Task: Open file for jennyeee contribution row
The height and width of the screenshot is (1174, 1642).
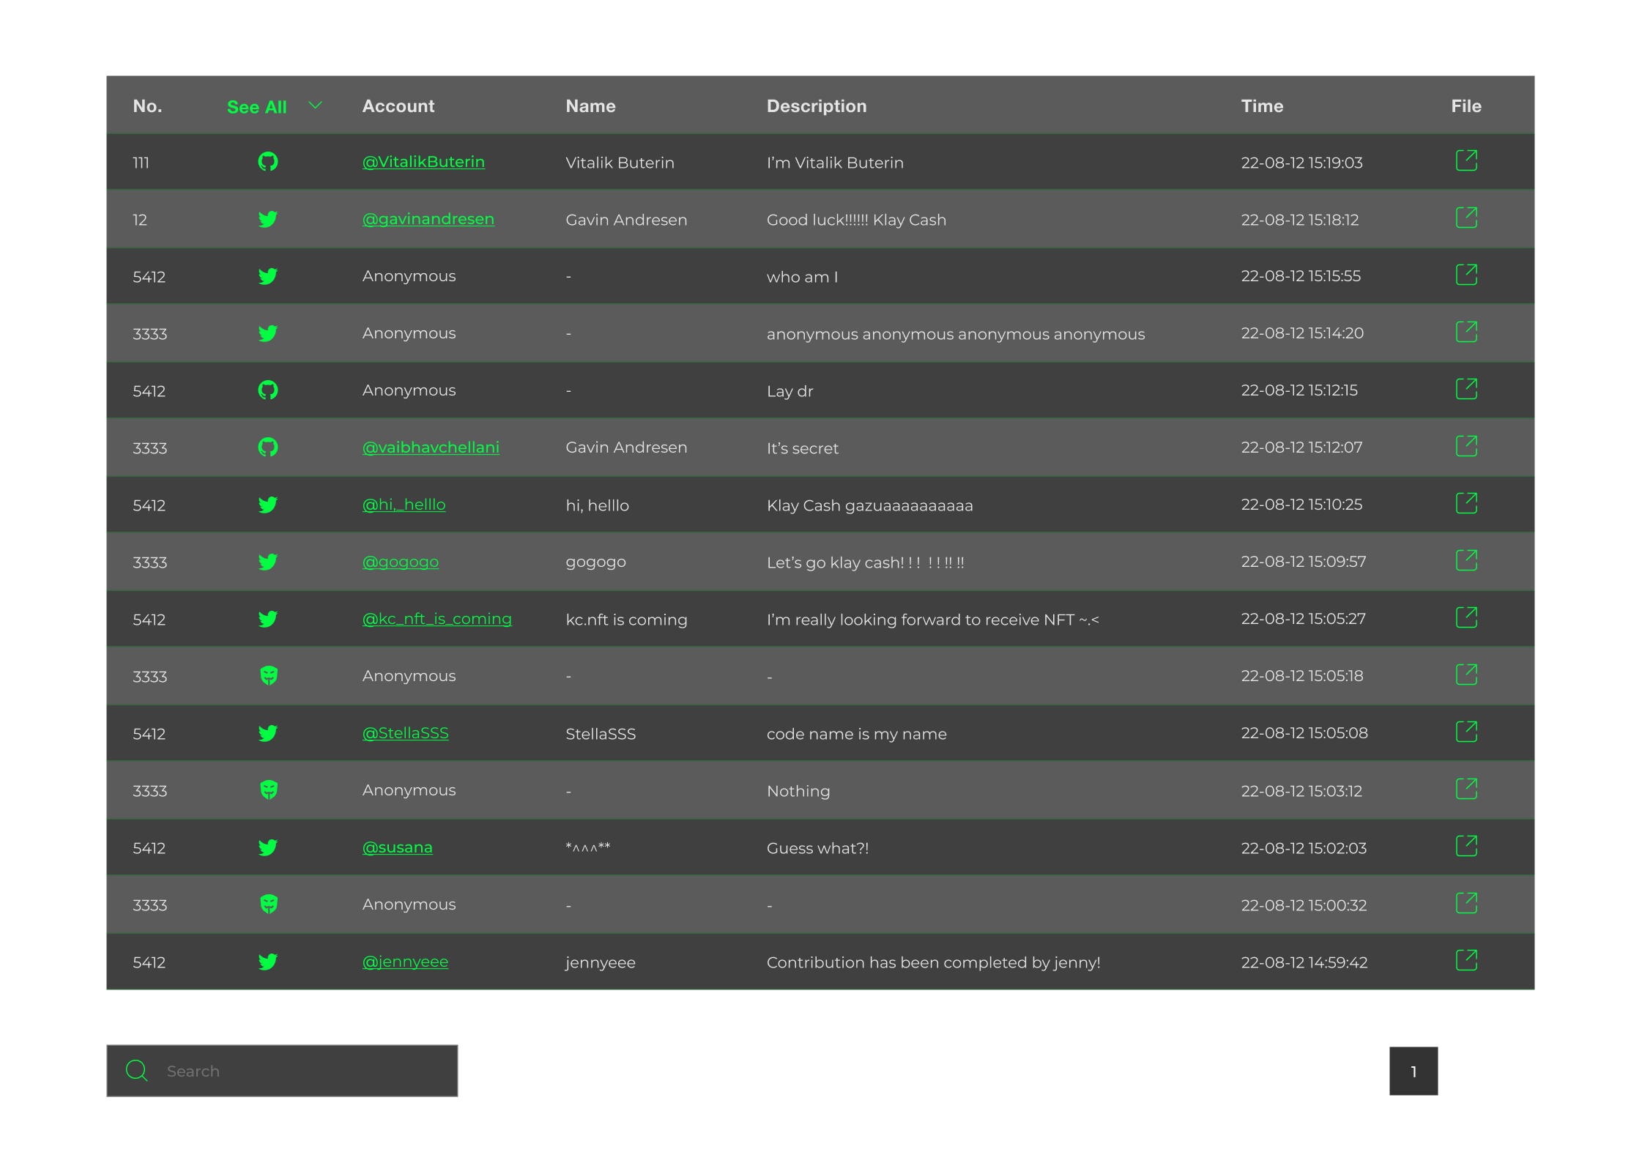Action: click(1466, 961)
